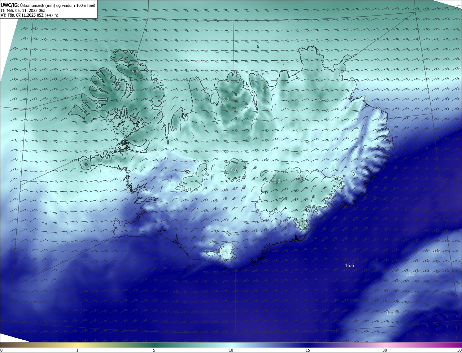The width and height of the screenshot is (462, 353).
Task: Click the 5.8 value label
Action: (226, 99)
